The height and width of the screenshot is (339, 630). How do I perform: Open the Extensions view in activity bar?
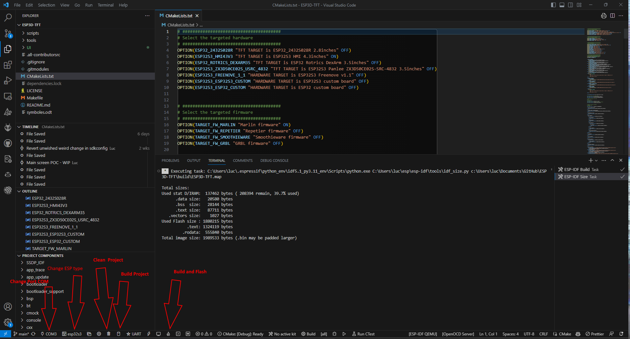8,65
